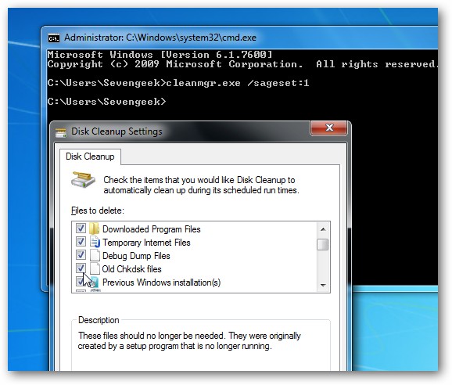Click the cmd.exe icon in the title bar

click(x=54, y=38)
